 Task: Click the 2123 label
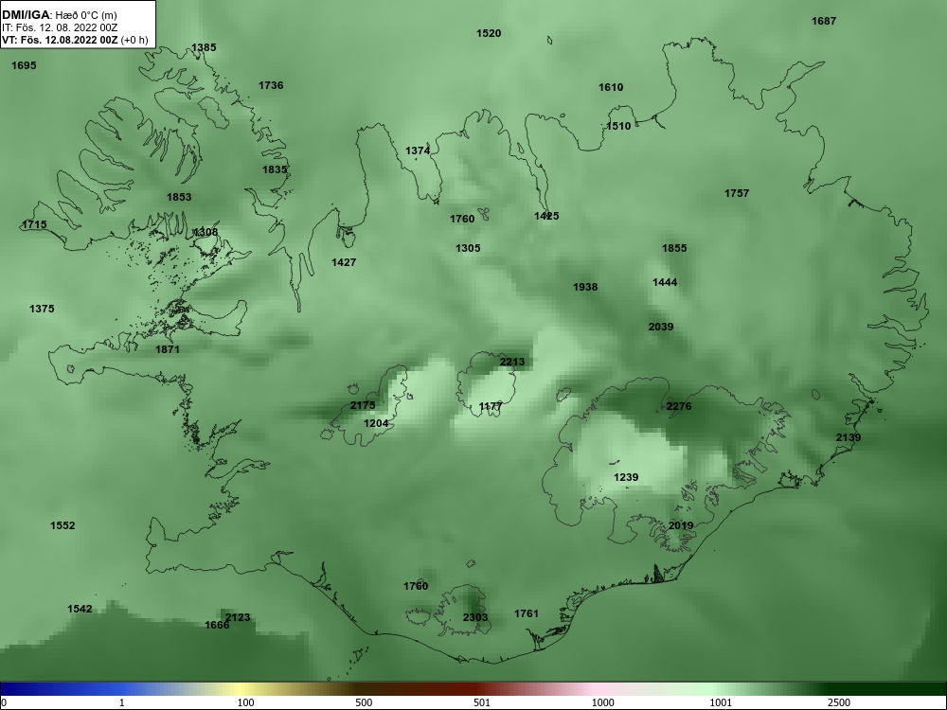click(238, 617)
